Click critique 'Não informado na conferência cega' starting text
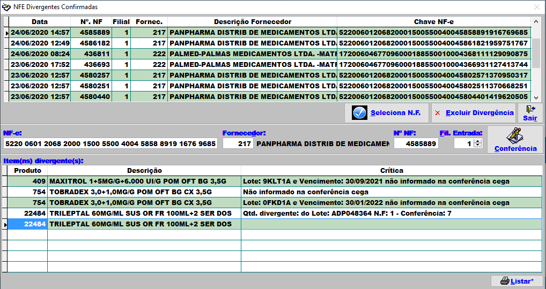The image size is (546, 289). pyautogui.click(x=392, y=192)
